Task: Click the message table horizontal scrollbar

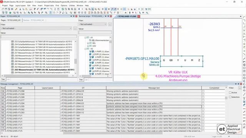Action: point(113,133)
